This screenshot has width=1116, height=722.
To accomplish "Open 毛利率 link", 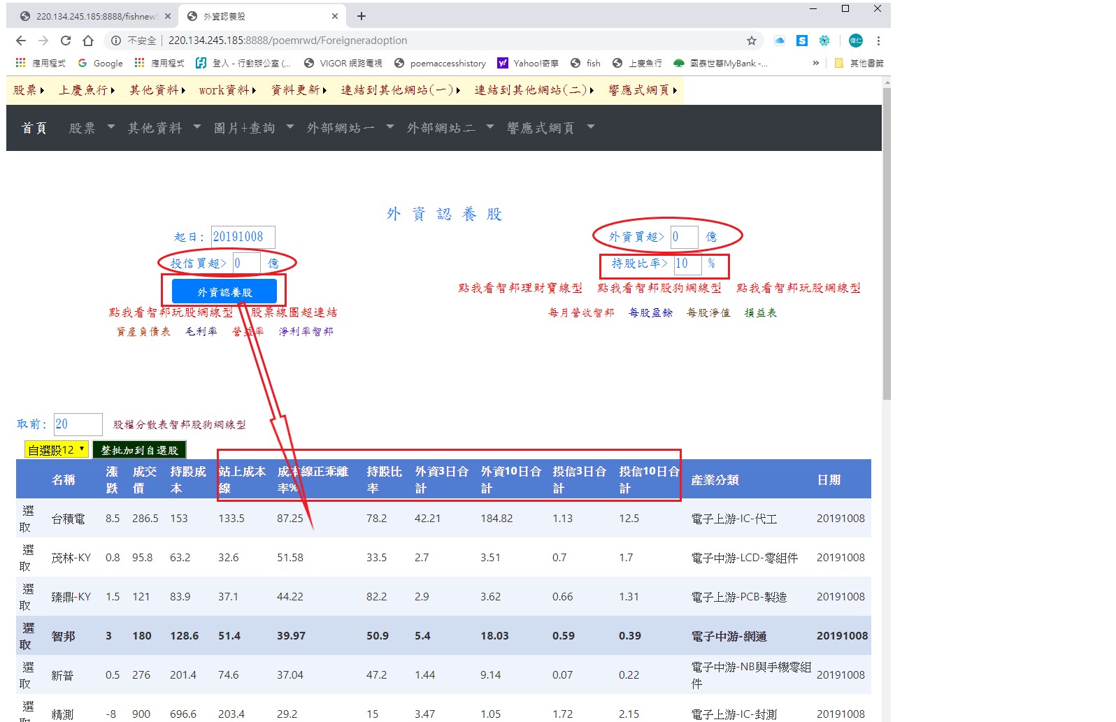I will click(201, 331).
